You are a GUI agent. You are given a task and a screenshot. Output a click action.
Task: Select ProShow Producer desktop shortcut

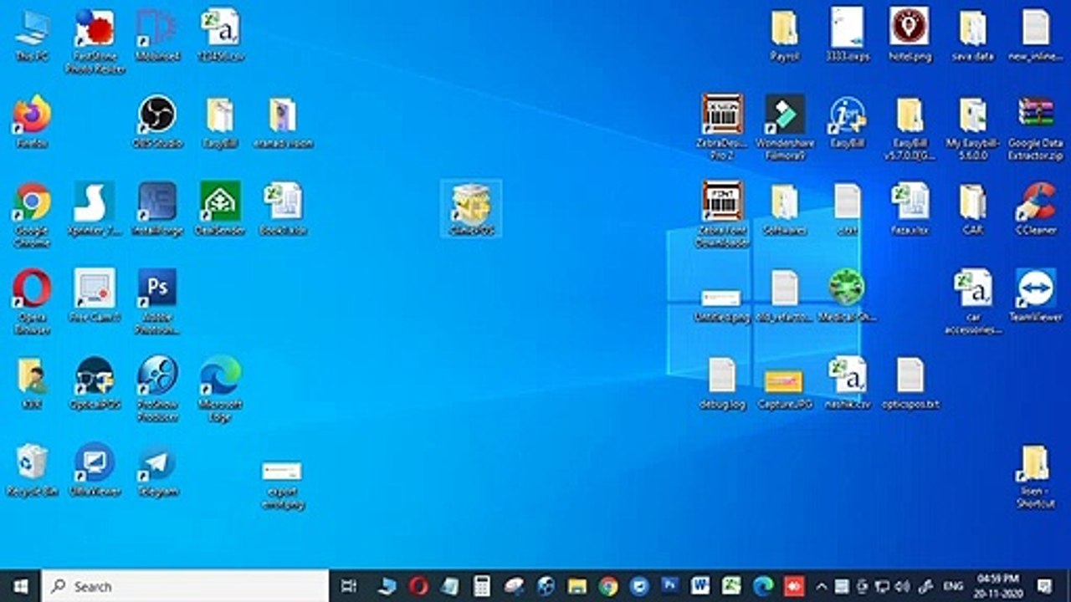[x=157, y=389]
